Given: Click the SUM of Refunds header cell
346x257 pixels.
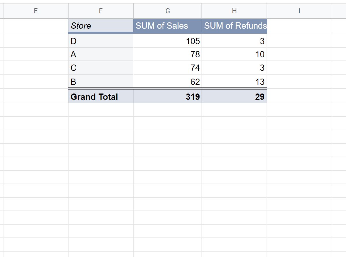Looking at the screenshot, I should pyautogui.click(x=234, y=26).
